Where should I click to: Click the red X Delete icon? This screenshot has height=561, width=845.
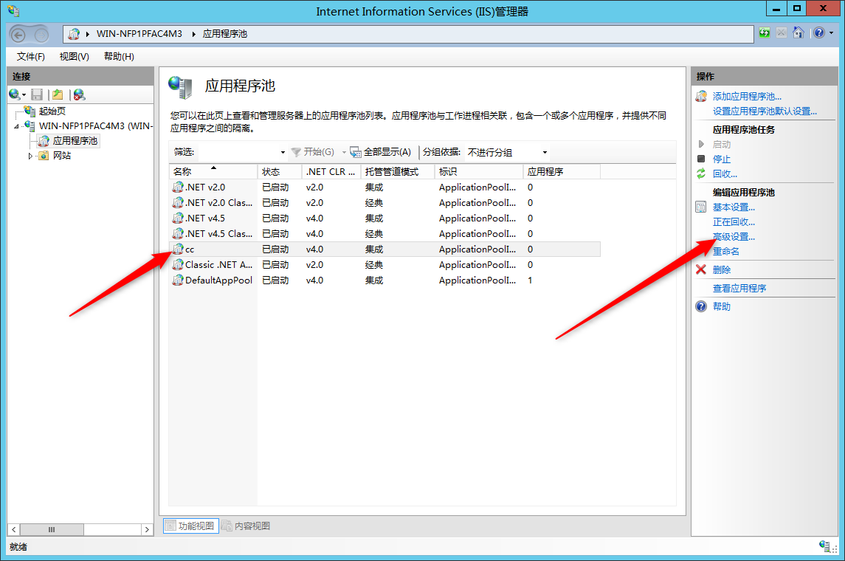pyautogui.click(x=701, y=269)
